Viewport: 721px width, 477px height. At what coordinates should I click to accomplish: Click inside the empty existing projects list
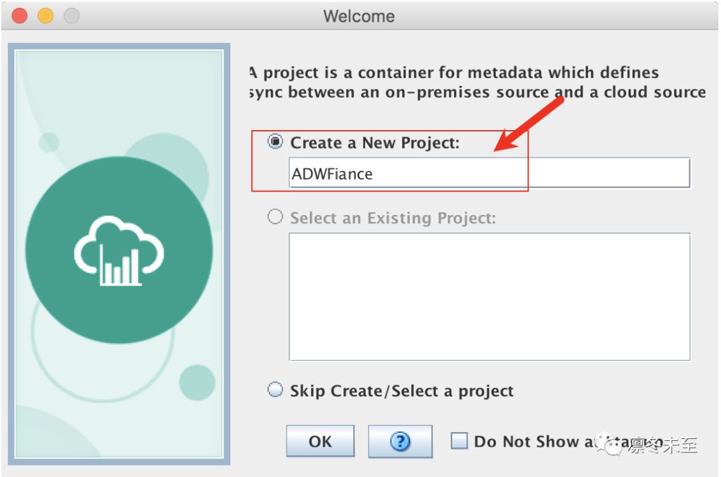coord(489,297)
